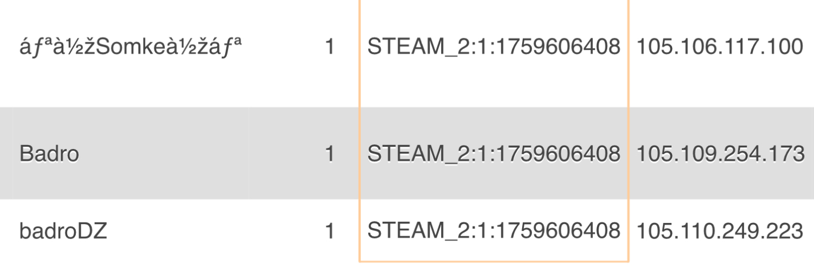Click IP address 105.110.249.223
The image size is (814, 274).
719,232
